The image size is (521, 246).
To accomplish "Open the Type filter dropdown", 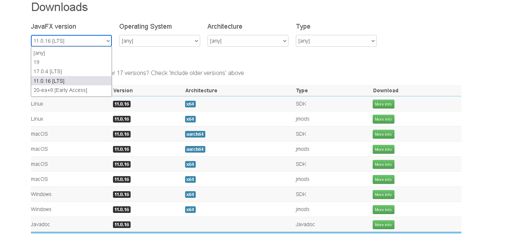I will click(x=336, y=41).
